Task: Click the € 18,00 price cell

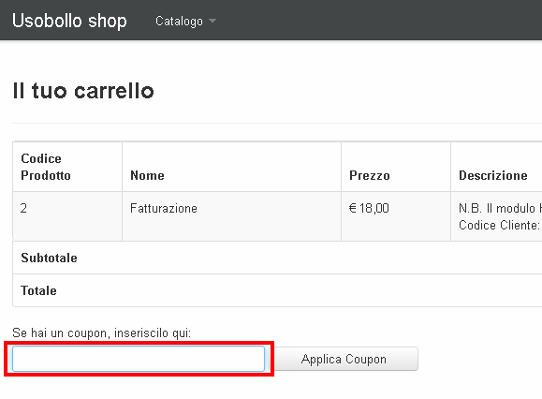Action: tap(369, 208)
